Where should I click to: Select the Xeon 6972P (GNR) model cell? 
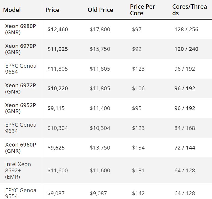(20, 89)
